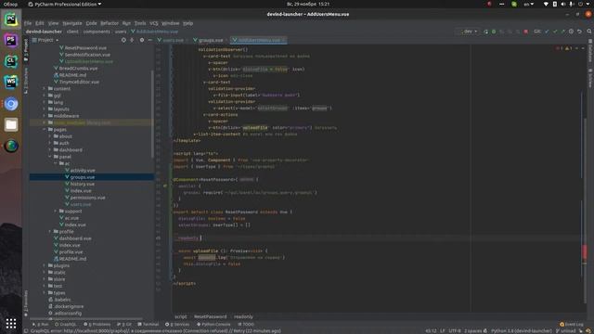This screenshot has height=334, width=594.
Task: Open the Navigate menu
Action: 72,23
